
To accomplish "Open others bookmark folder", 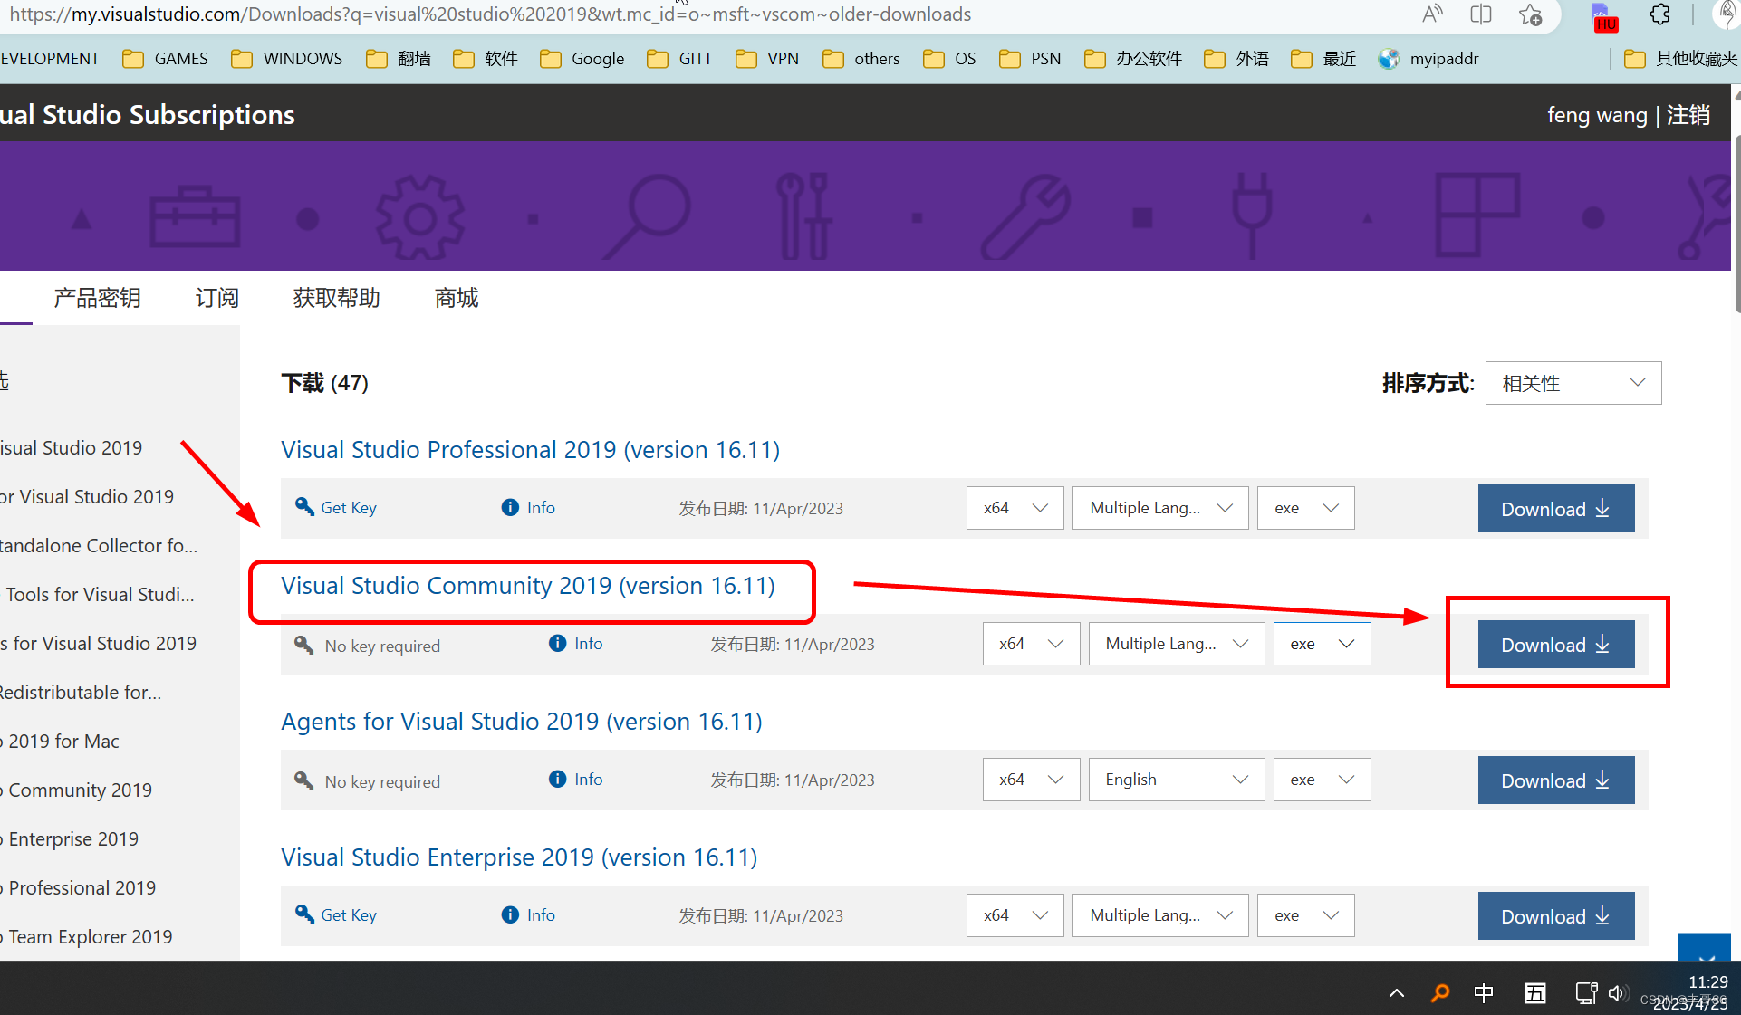I will 861,59.
